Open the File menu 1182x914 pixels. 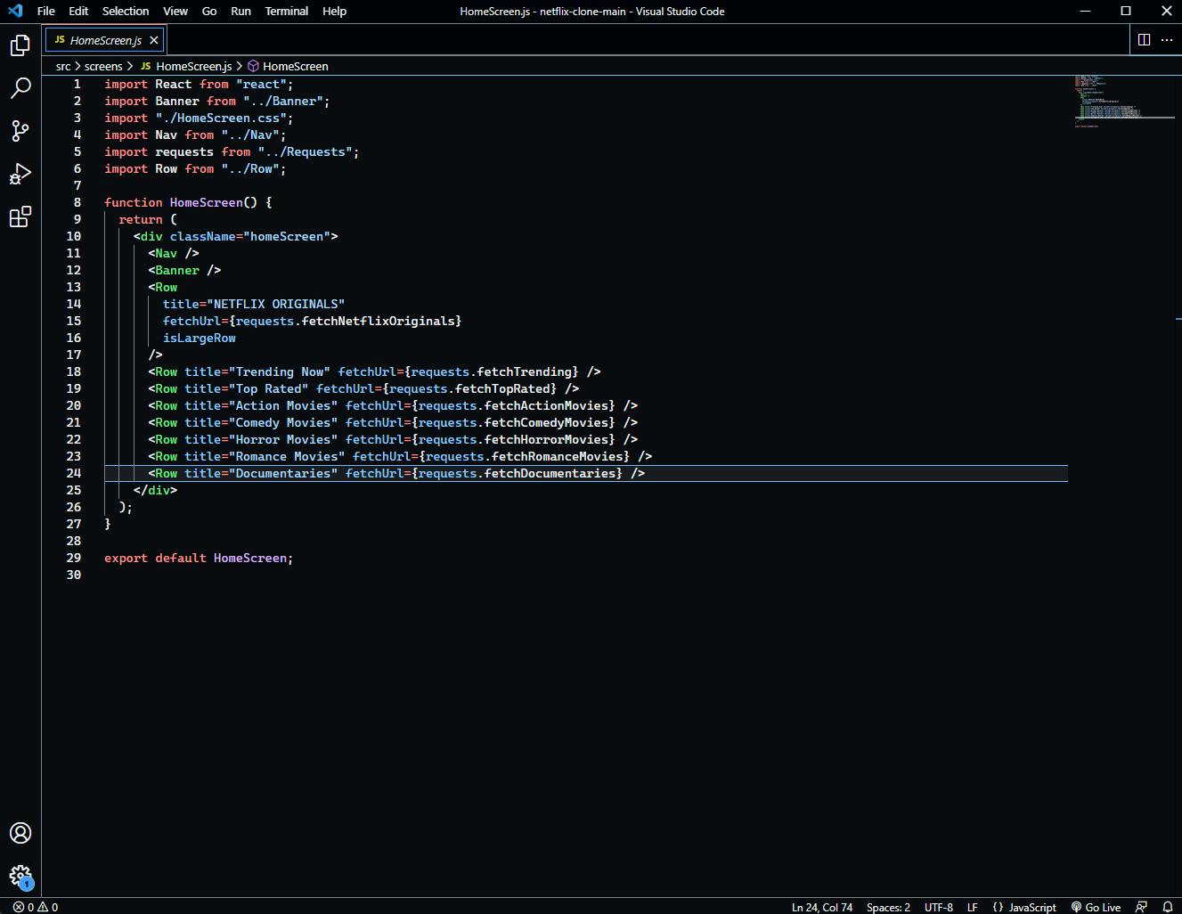tap(45, 11)
